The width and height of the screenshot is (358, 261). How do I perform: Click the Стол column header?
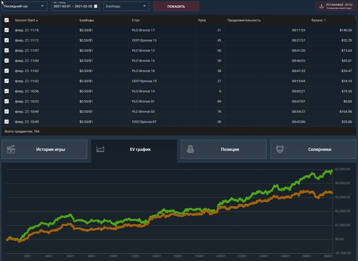(136, 20)
